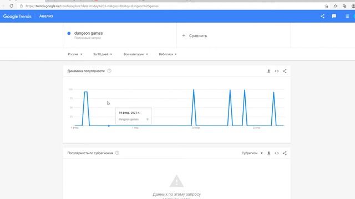Open the Все категории dropdown
Viewport: 355px width, 199px height.
(x=135, y=54)
